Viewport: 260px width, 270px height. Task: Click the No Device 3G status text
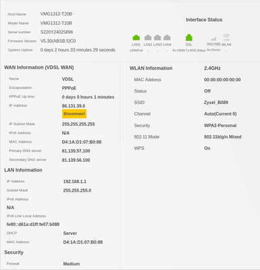[x=213, y=50]
